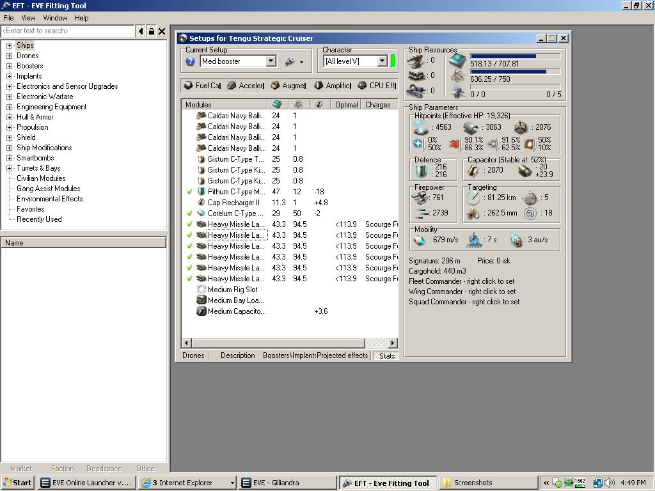Click the Medium Rig Slot icon
Image resolution: width=655 pixels, height=491 pixels.
coord(201,290)
